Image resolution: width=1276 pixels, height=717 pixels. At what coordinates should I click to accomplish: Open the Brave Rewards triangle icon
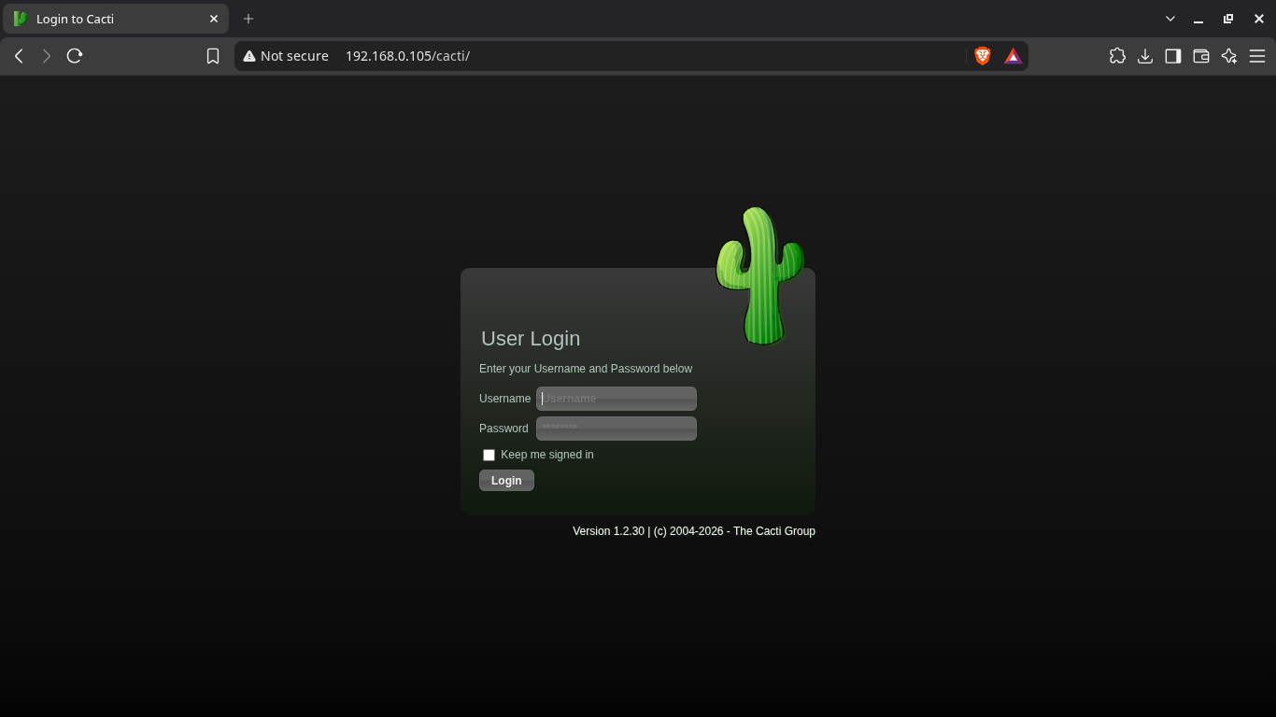pos(1013,56)
